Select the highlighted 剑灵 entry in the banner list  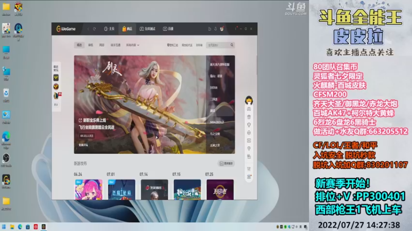click(220, 110)
